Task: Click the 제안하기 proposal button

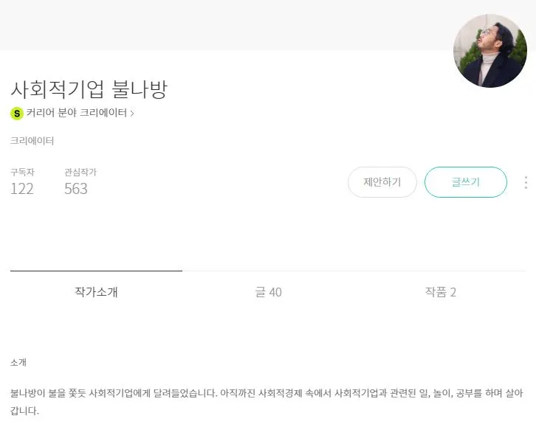Action: pyautogui.click(x=382, y=182)
